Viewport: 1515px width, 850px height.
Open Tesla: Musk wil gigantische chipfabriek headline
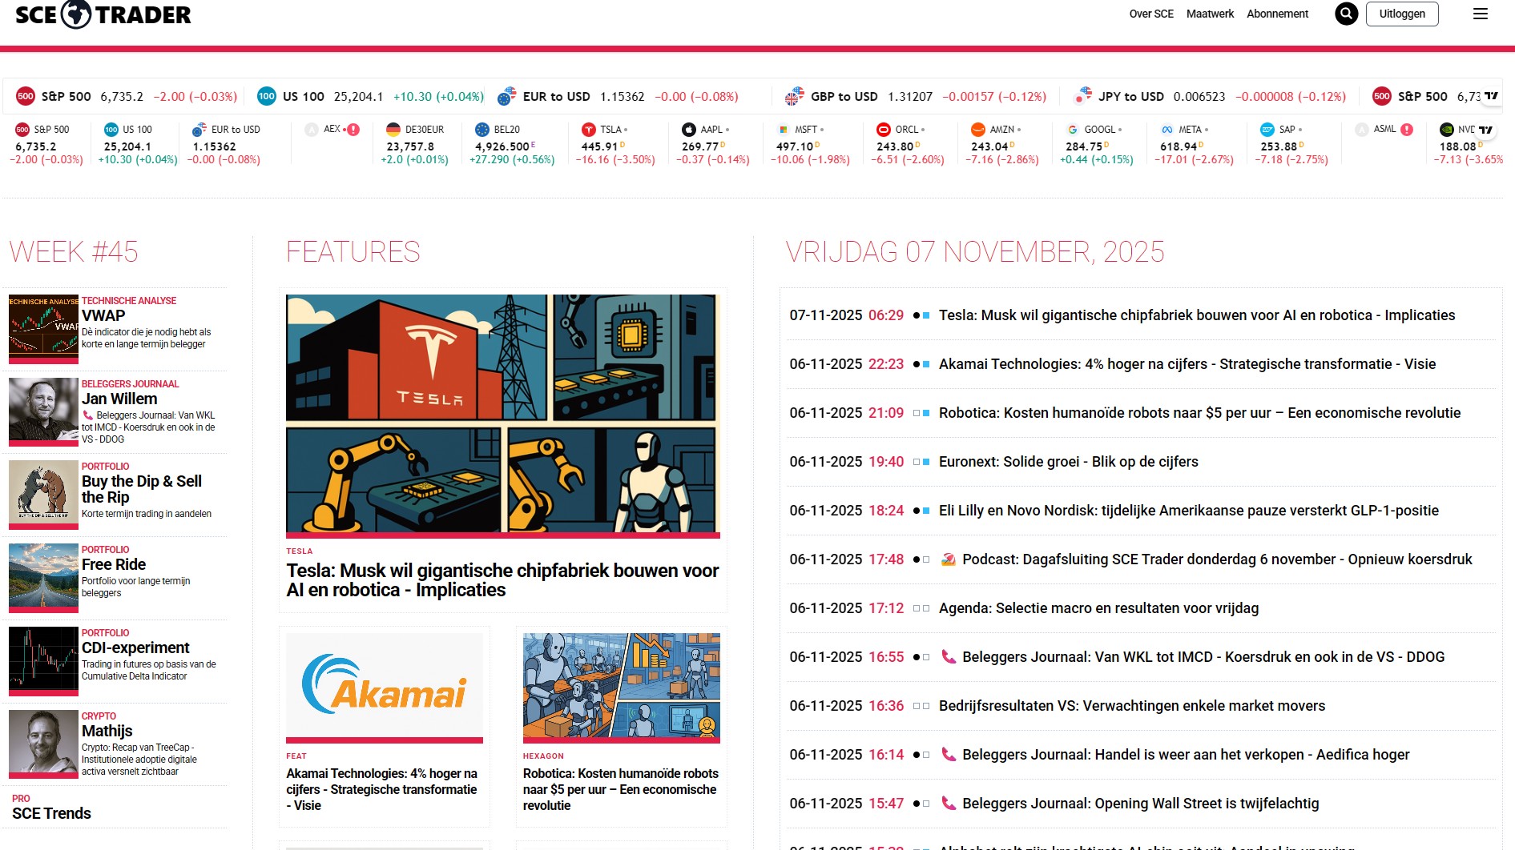coord(503,580)
